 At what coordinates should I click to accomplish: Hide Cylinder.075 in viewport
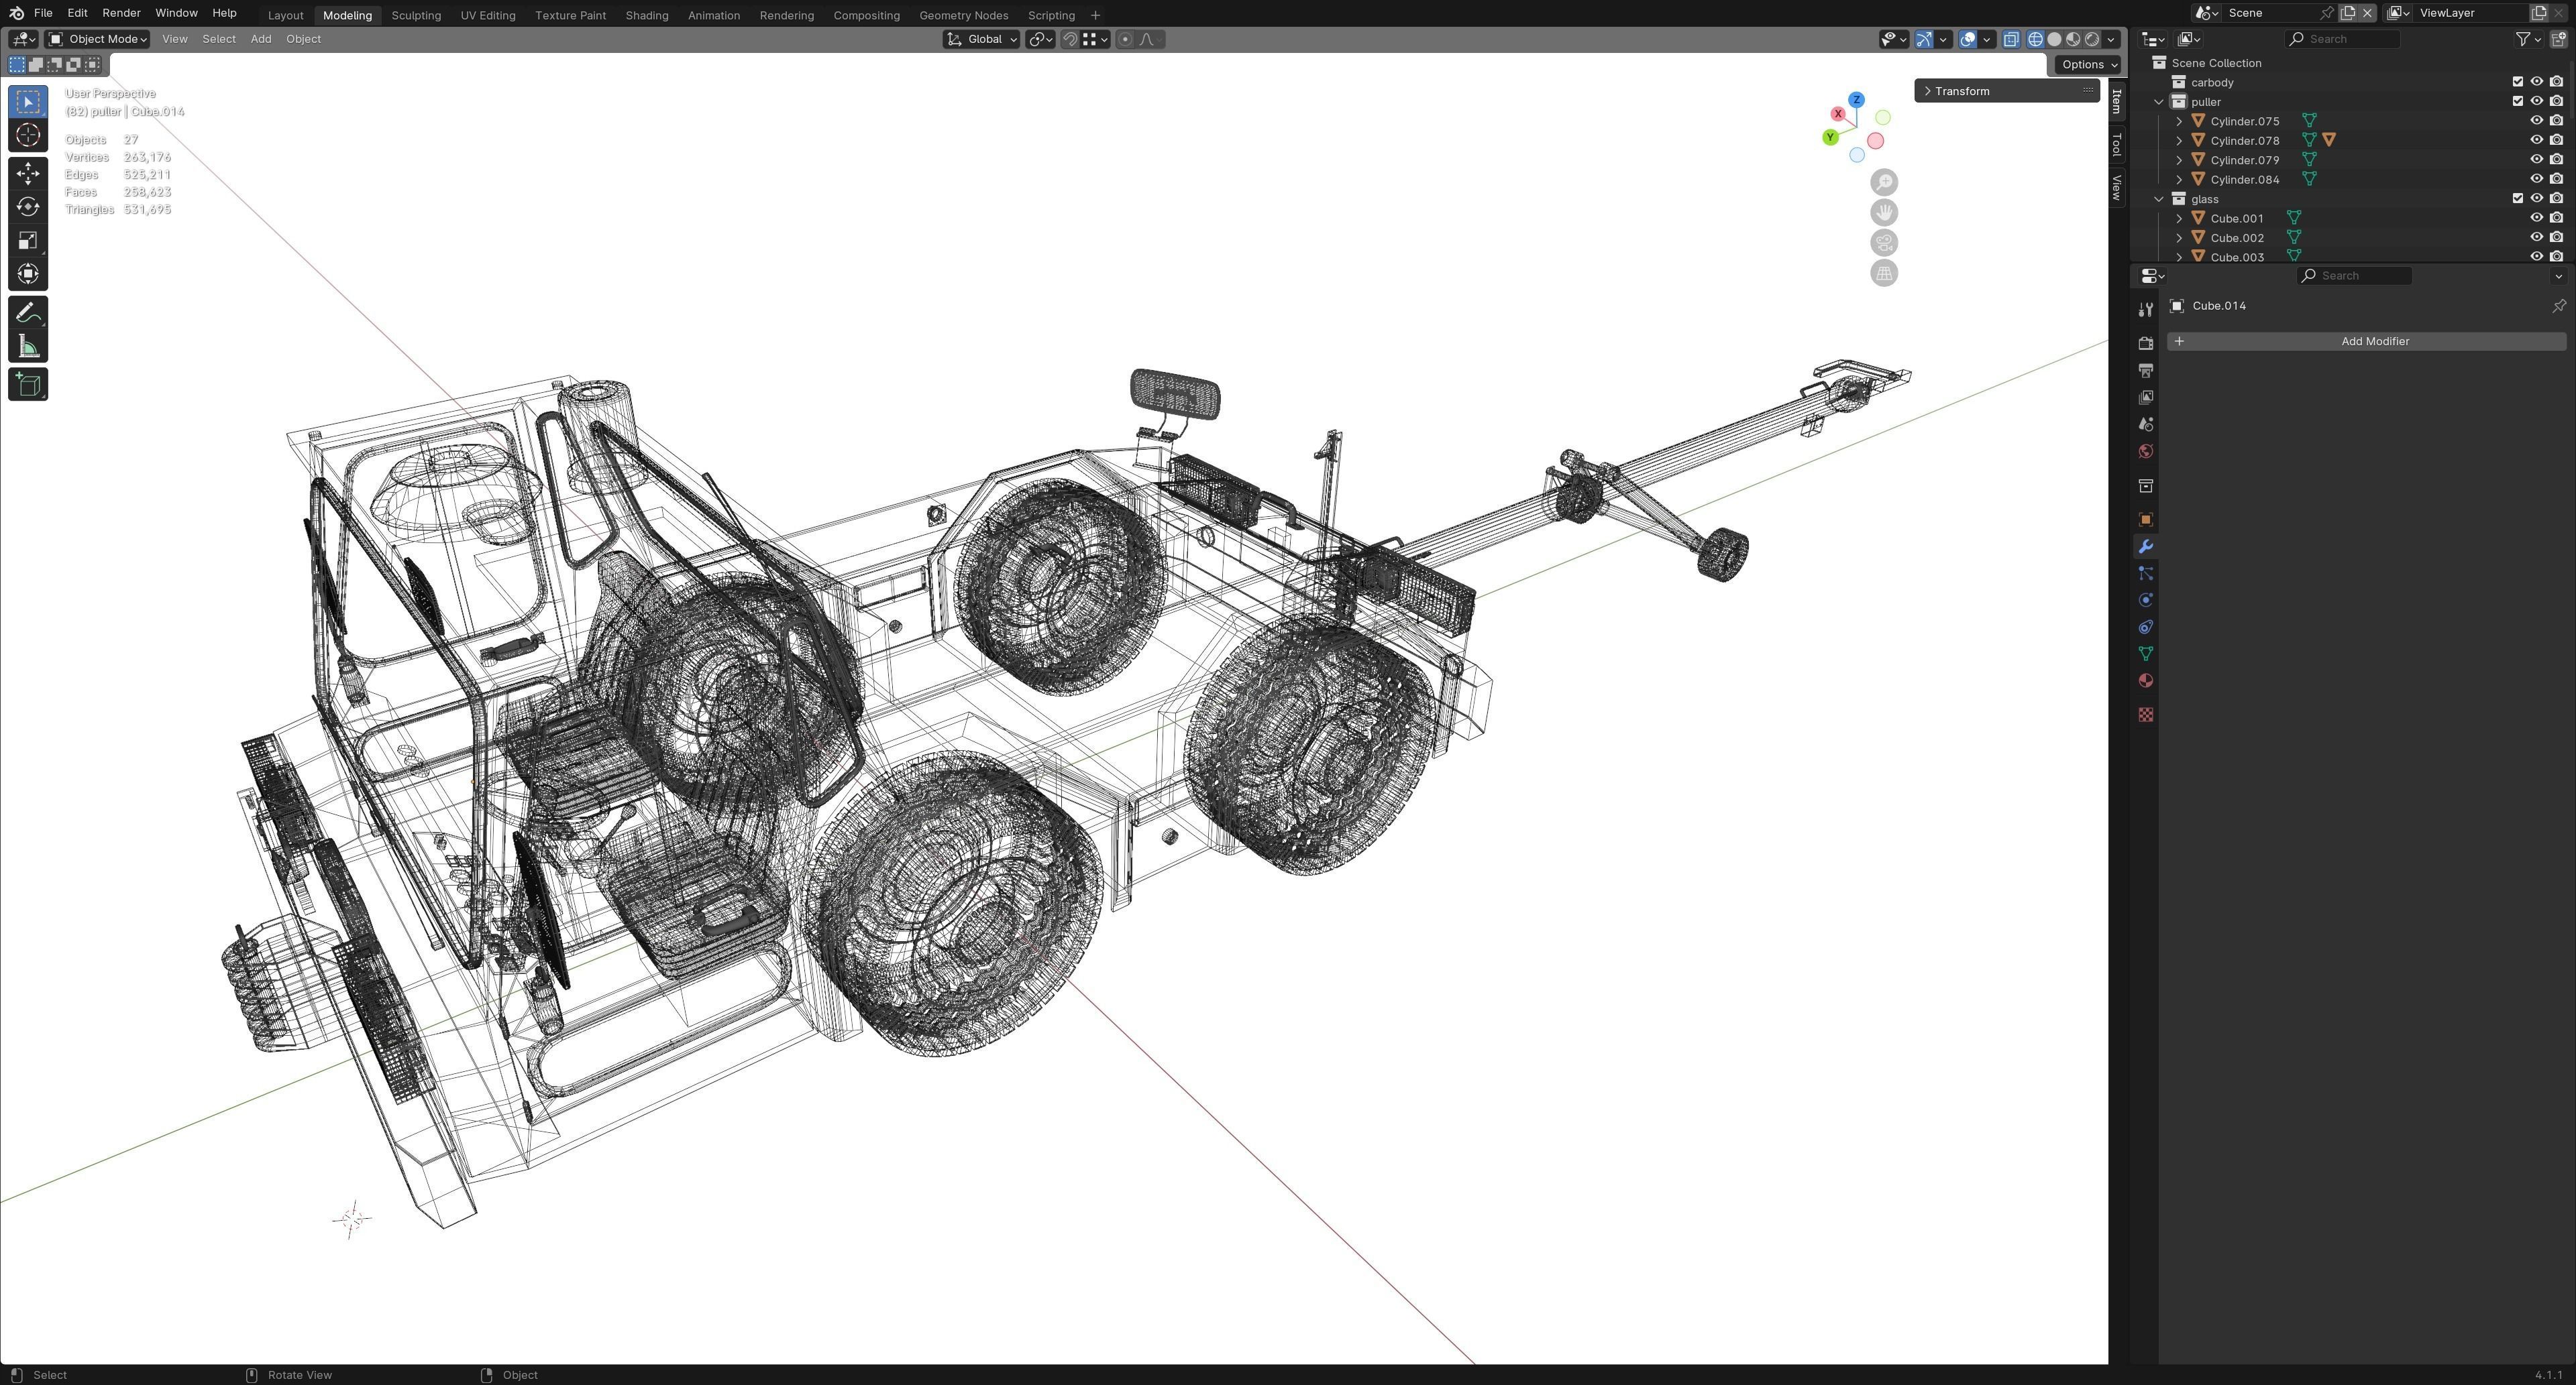(x=2536, y=121)
